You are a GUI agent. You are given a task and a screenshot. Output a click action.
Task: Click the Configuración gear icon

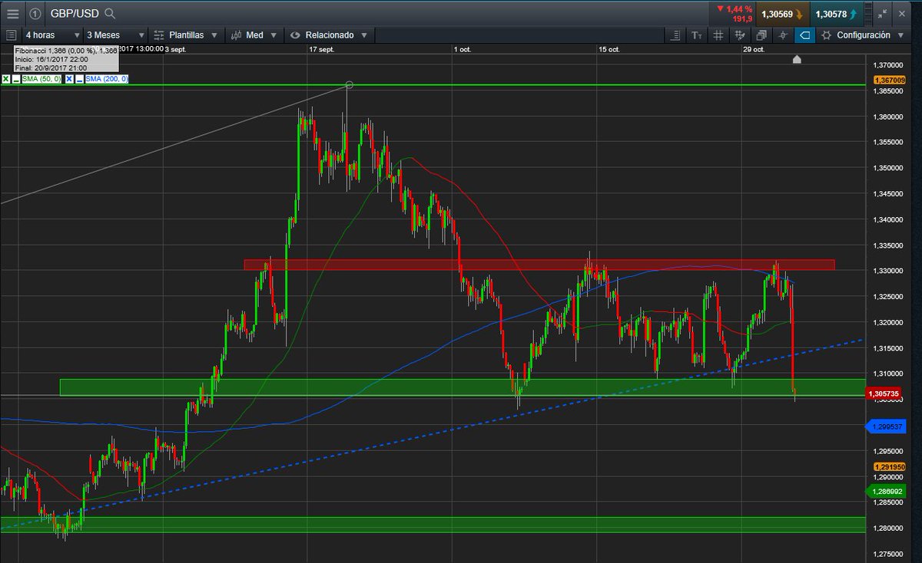tap(826, 35)
